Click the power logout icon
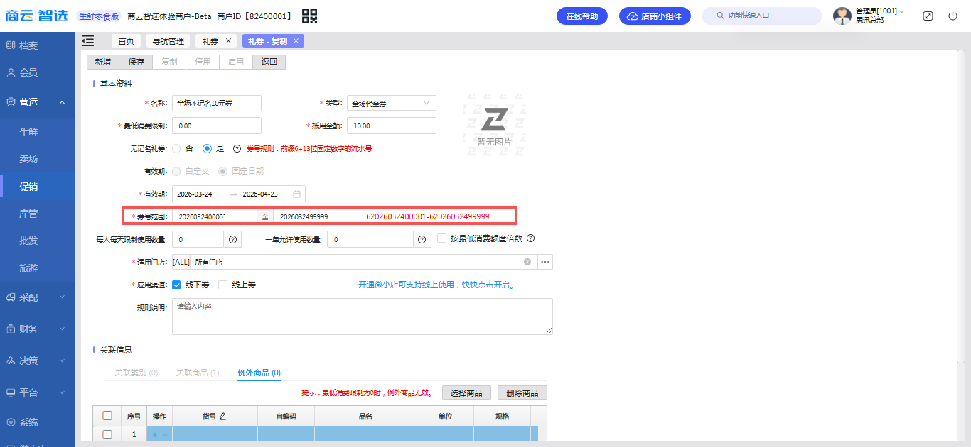 tap(953, 16)
